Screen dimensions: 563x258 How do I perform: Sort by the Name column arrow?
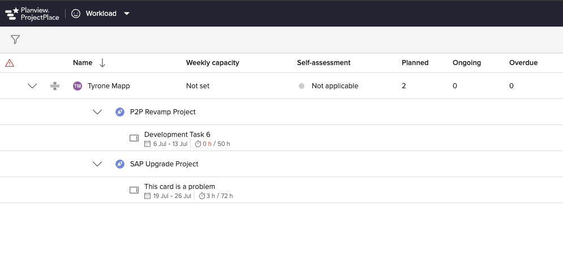(x=102, y=63)
